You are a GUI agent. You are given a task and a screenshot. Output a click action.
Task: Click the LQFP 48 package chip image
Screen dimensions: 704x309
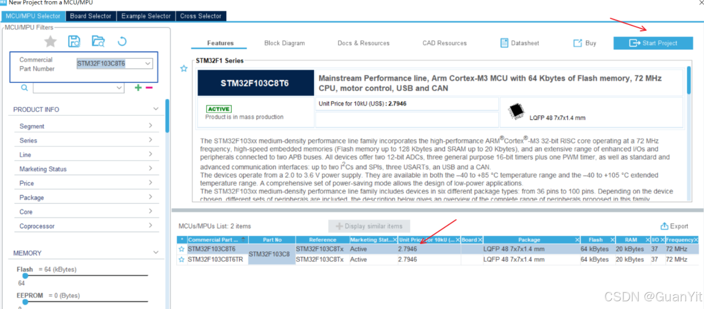click(516, 111)
